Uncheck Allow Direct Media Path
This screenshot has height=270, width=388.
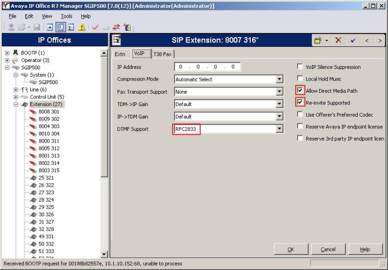click(300, 91)
